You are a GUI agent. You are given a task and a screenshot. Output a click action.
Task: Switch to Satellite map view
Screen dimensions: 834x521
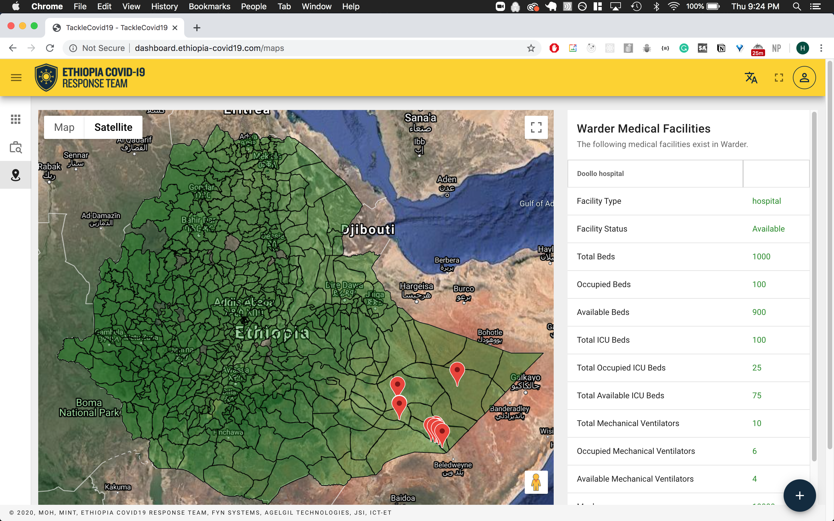click(113, 127)
